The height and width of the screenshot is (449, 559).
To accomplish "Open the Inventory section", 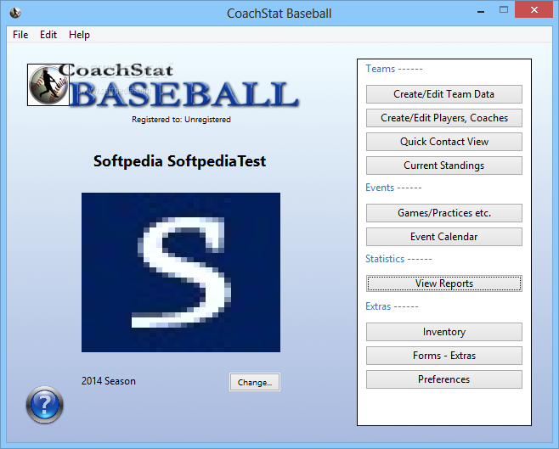I will click(x=443, y=332).
